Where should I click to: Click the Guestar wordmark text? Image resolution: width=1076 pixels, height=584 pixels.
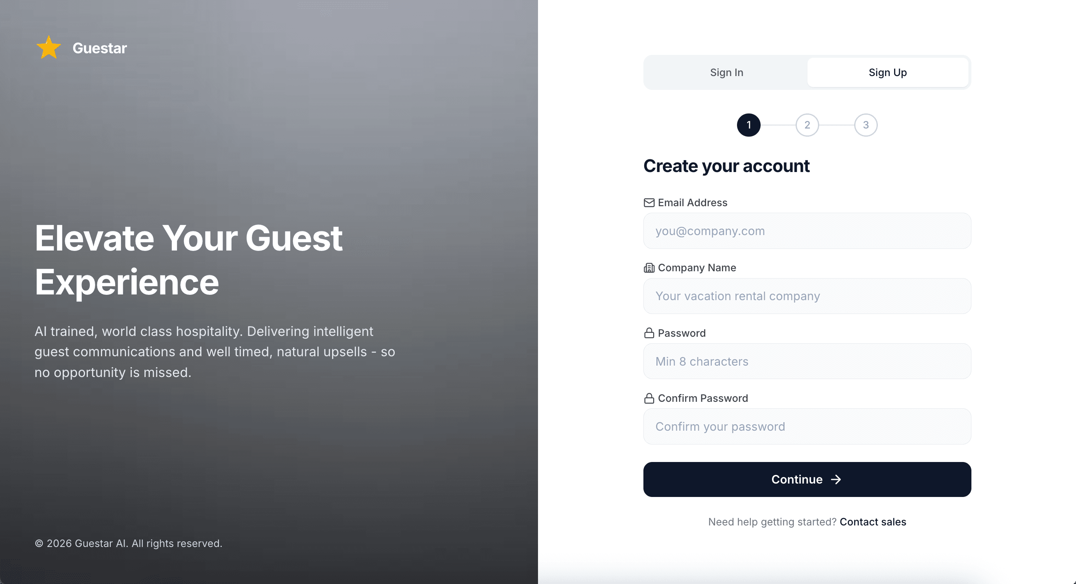[x=99, y=48]
